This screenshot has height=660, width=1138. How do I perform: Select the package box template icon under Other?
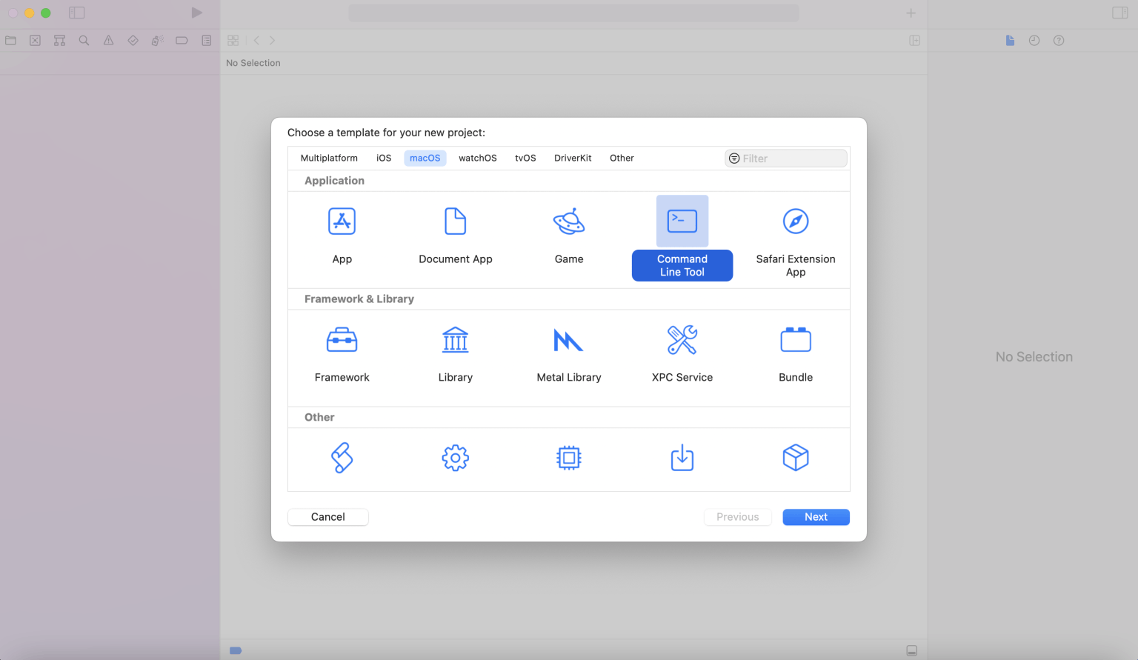pos(796,458)
